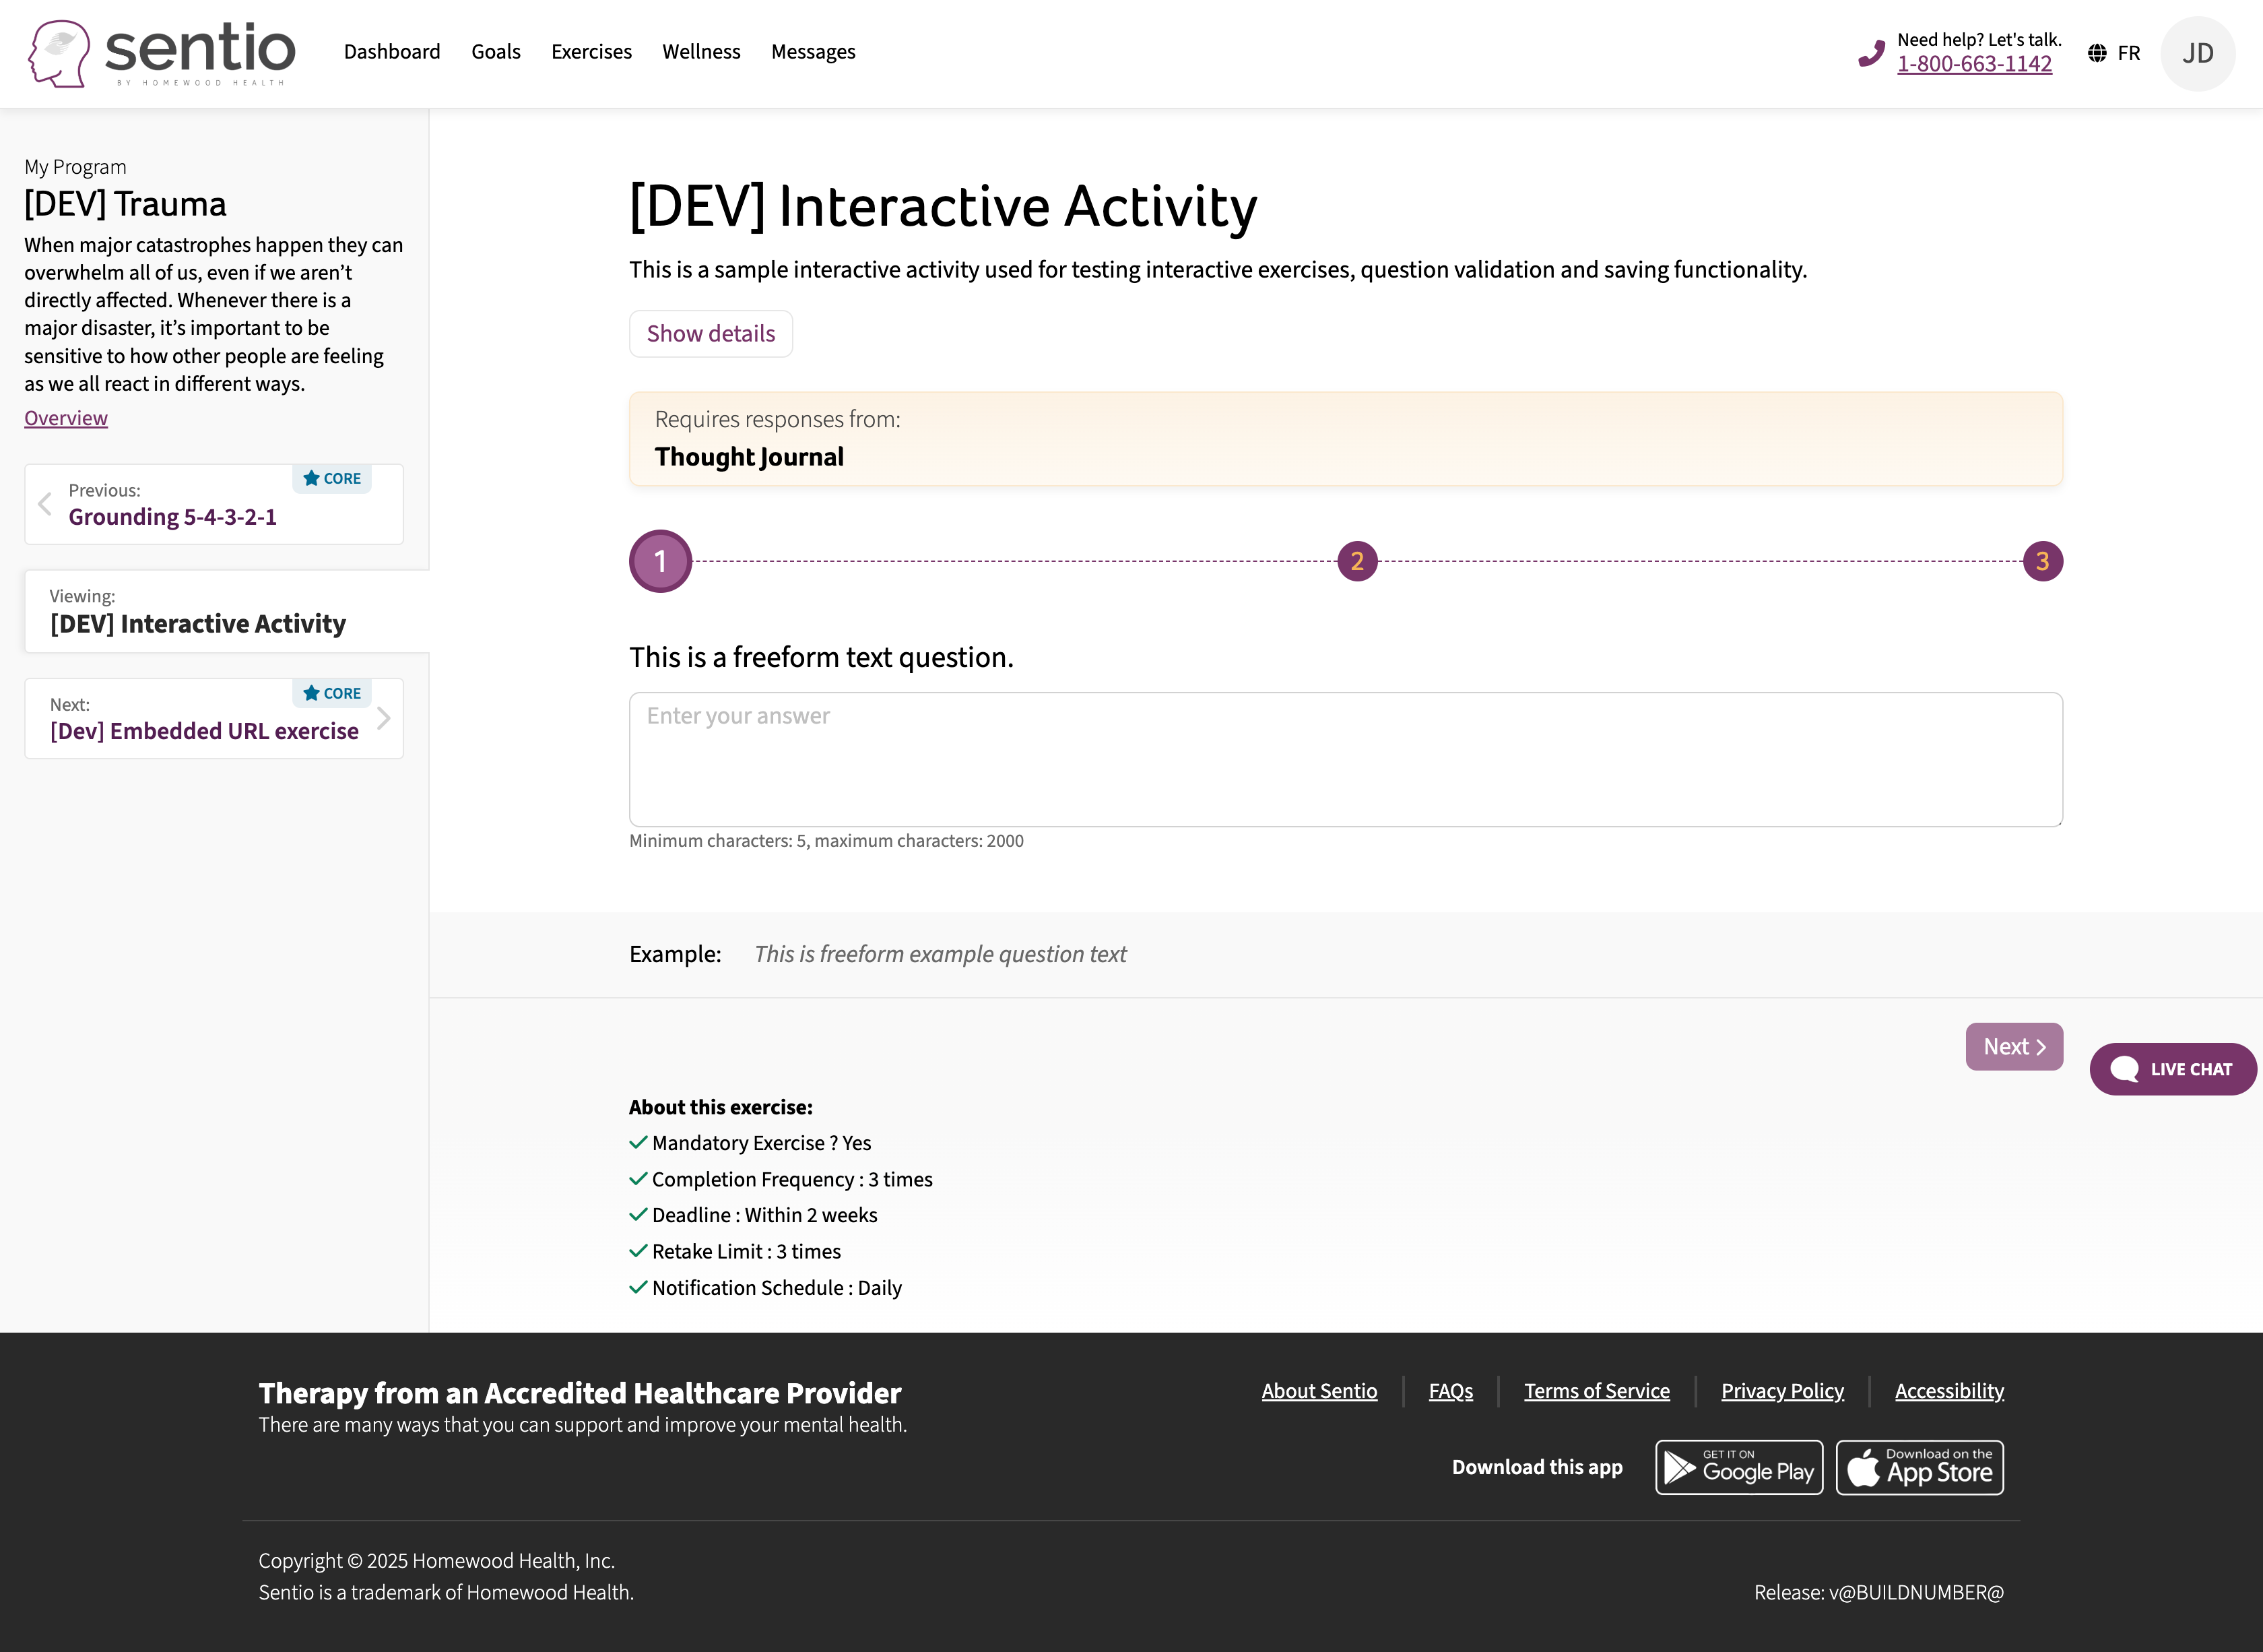Jump to step 2 in progress tracker
Screen dimensions: 2263x1652
(x=1357, y=561)
